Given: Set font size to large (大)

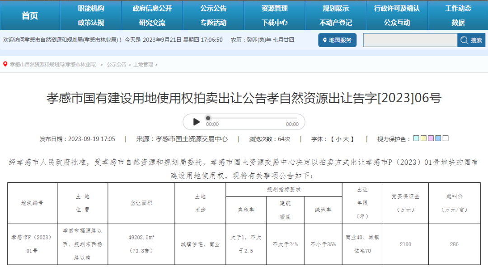Looking at the screenshot, I should tap(346, 139).
